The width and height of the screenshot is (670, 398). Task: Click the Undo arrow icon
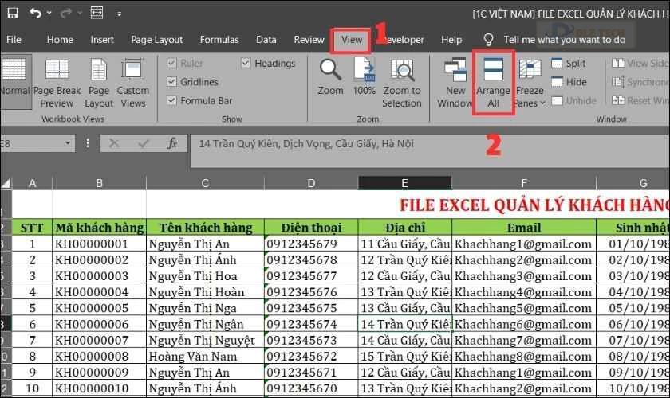35,14
